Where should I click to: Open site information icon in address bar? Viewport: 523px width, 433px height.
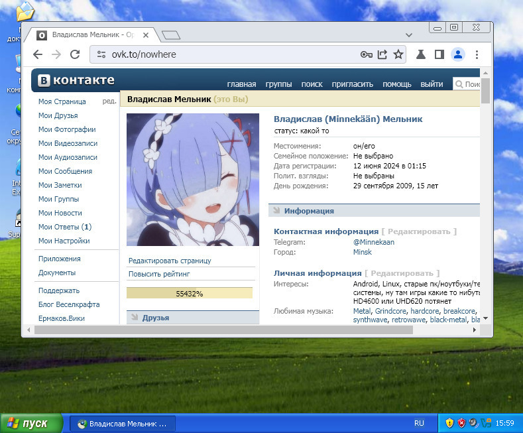coord(101,54)
